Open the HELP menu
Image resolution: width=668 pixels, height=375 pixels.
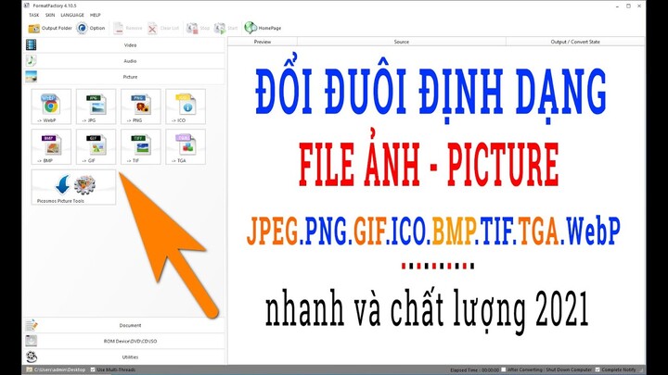coord(95,15)
